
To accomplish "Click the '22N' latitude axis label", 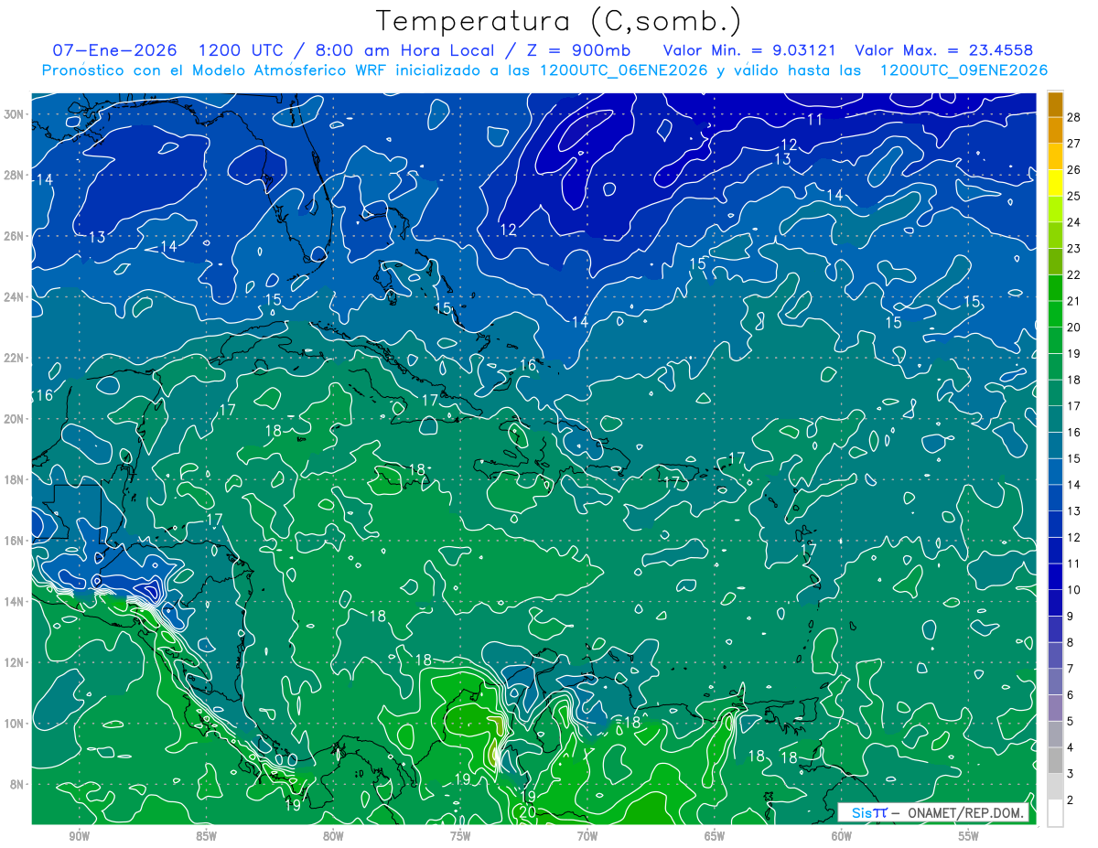I will (13, 358).
